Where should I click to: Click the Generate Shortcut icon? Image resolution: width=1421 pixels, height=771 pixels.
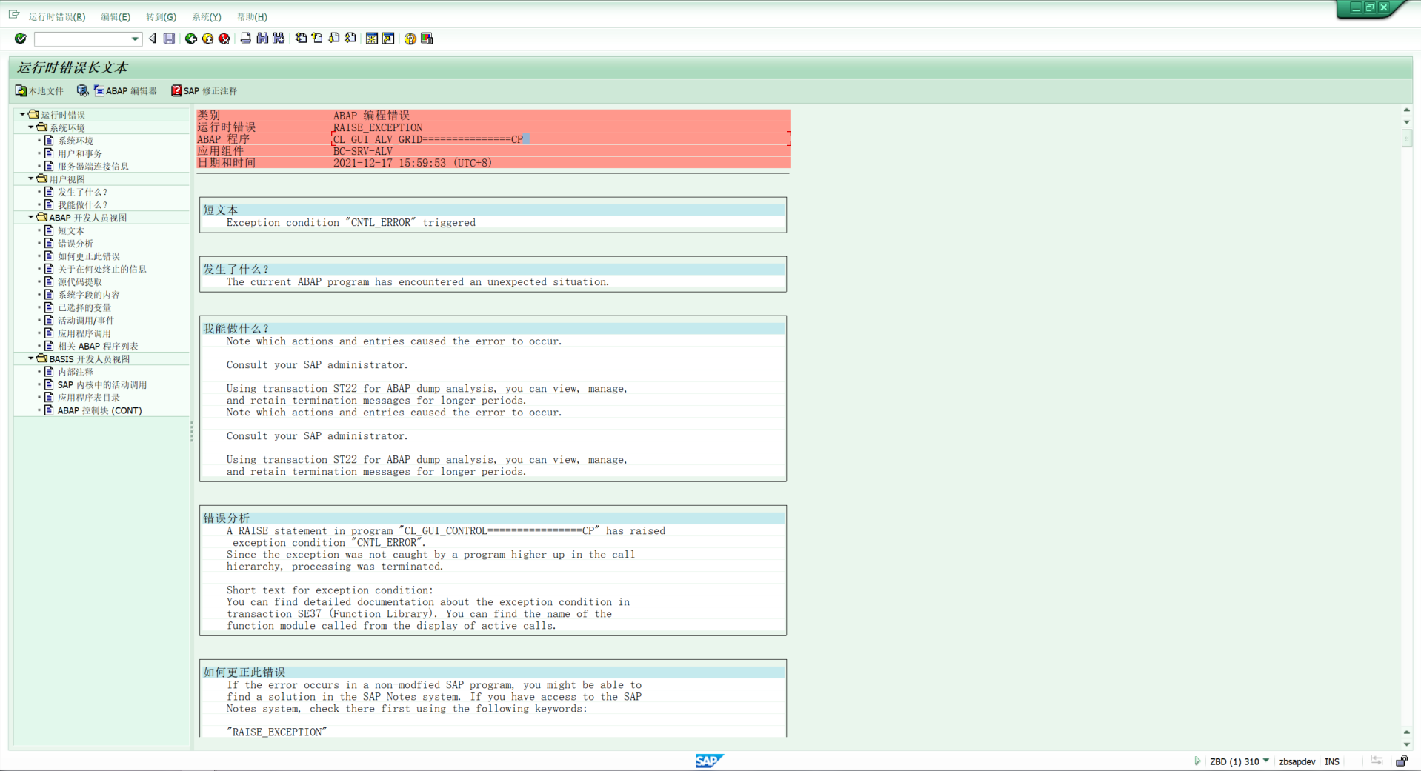point(388,39)
